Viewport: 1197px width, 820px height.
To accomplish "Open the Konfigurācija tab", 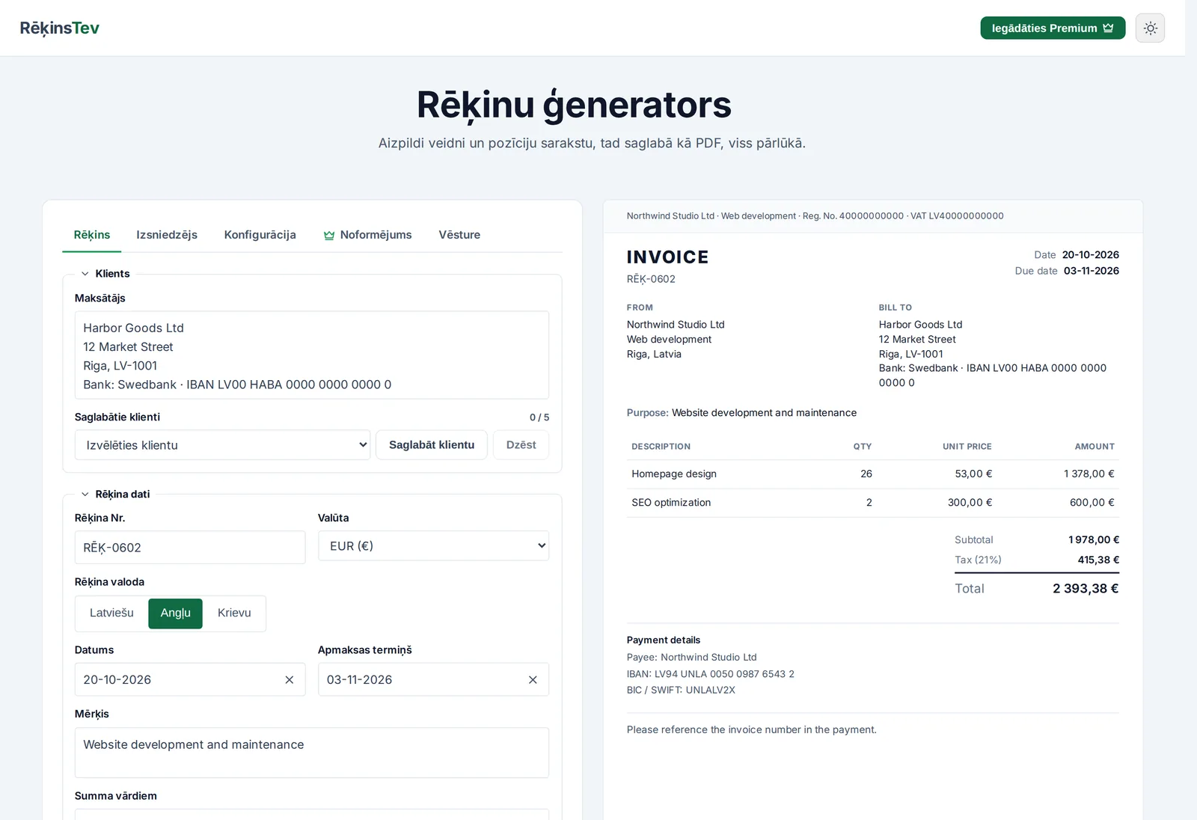I will coord(260,235).
